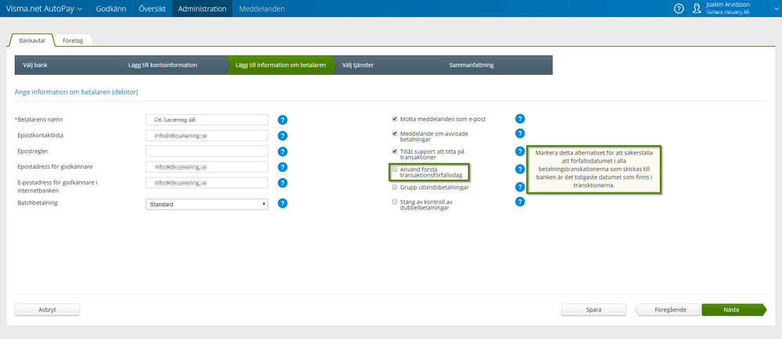Open help for Stäng av kontroll av dubbelbetalningar
Viewport: 782px width, 339px height.
pyautogui.click(x=521, y=202)
